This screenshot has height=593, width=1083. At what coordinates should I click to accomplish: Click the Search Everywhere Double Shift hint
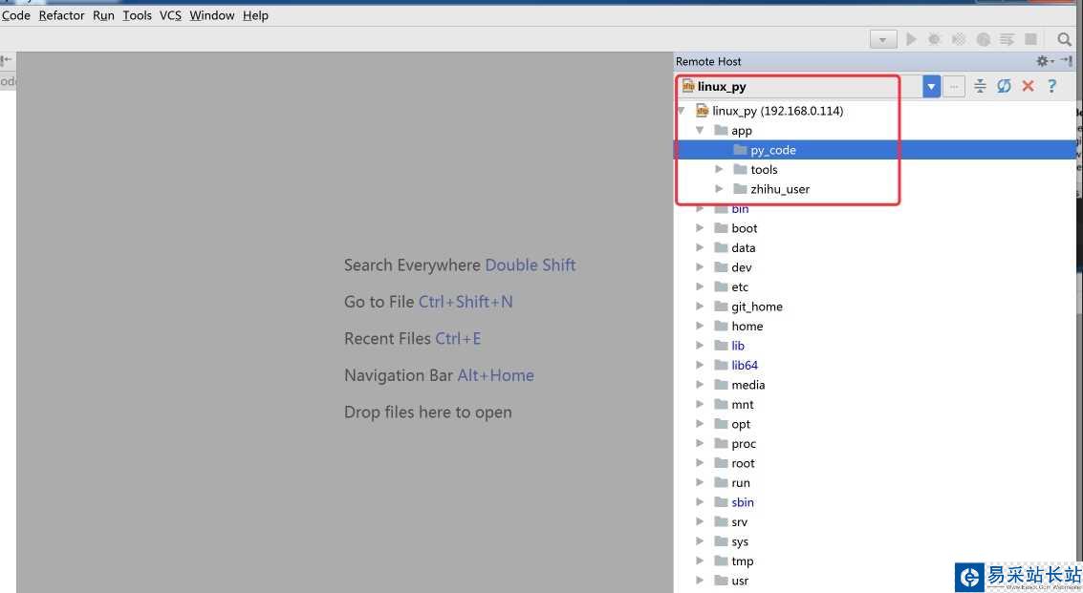point(460,265)
